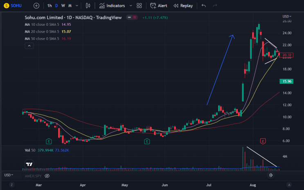Image resolution: width=304 pixels, height=190 pixels.
Task: Click the 14.95 MA 10 value
Action: click(x=66, y=25)
